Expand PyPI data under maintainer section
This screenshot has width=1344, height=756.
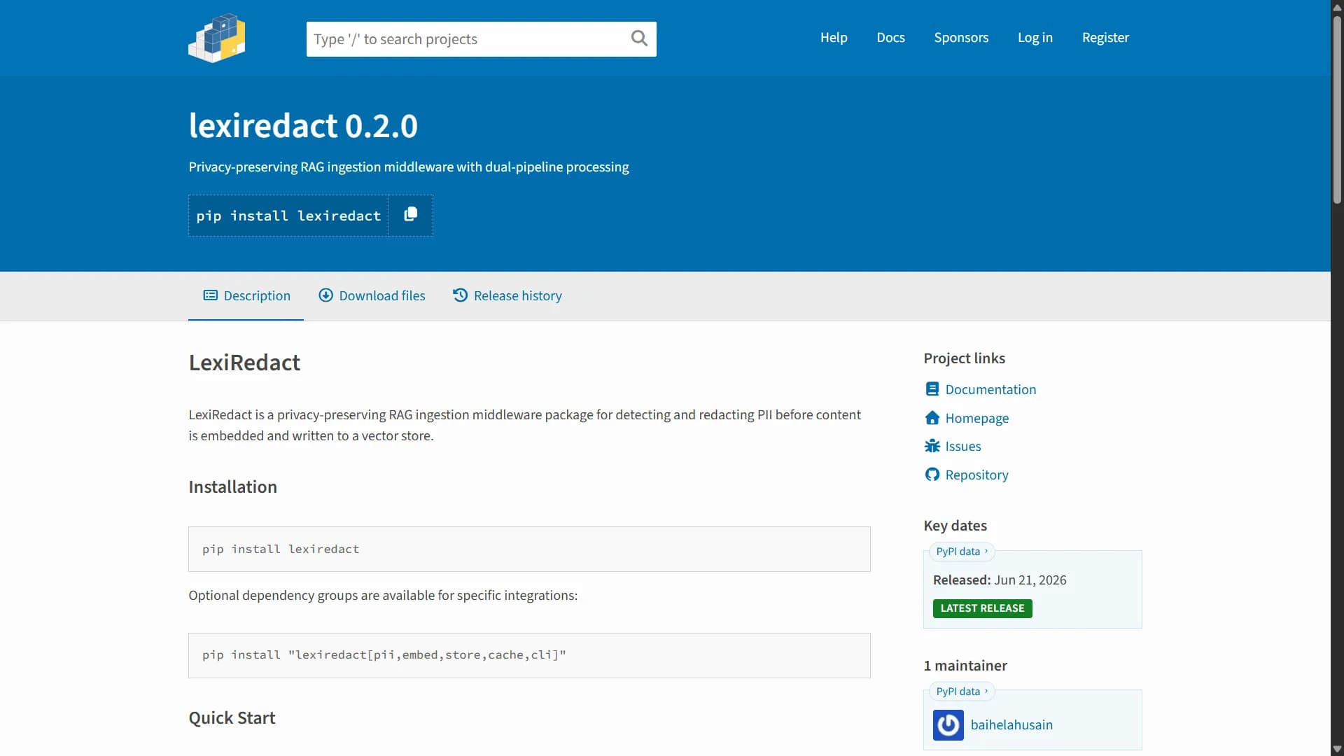click(x=962, y=692)
